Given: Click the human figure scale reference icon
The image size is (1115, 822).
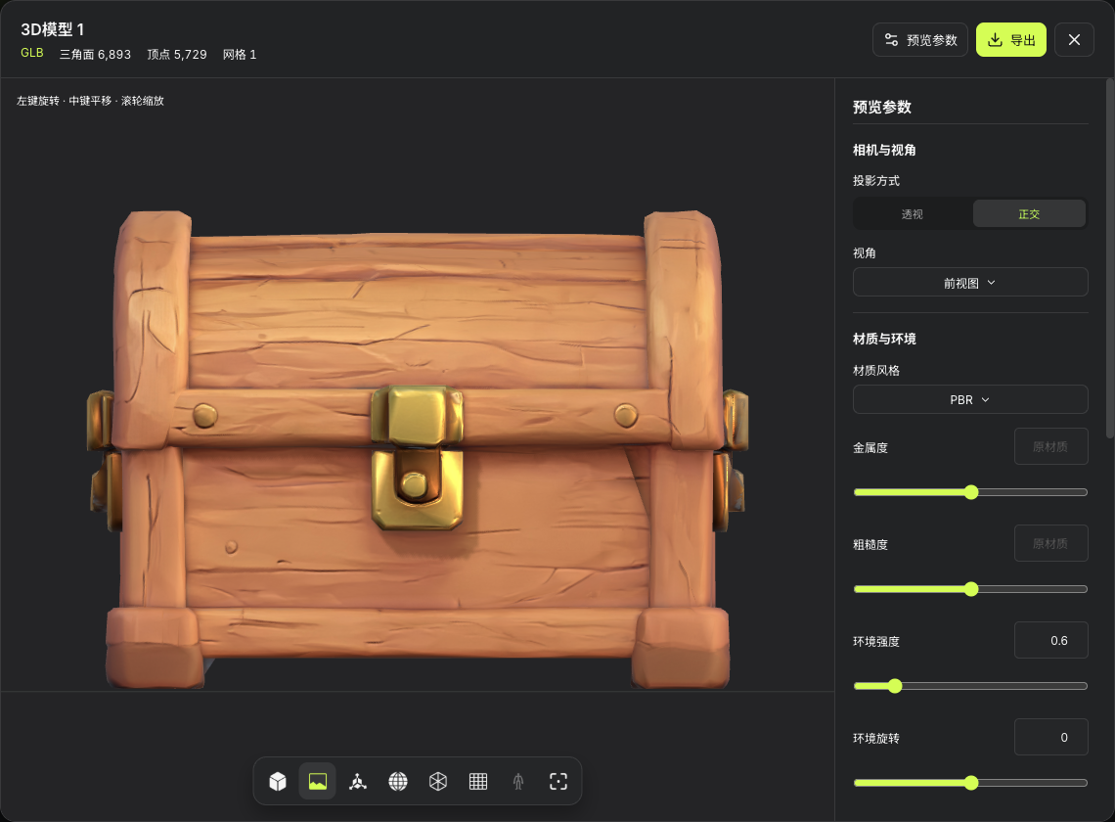Looking at the screenshot, I should [x=518, y=782].
